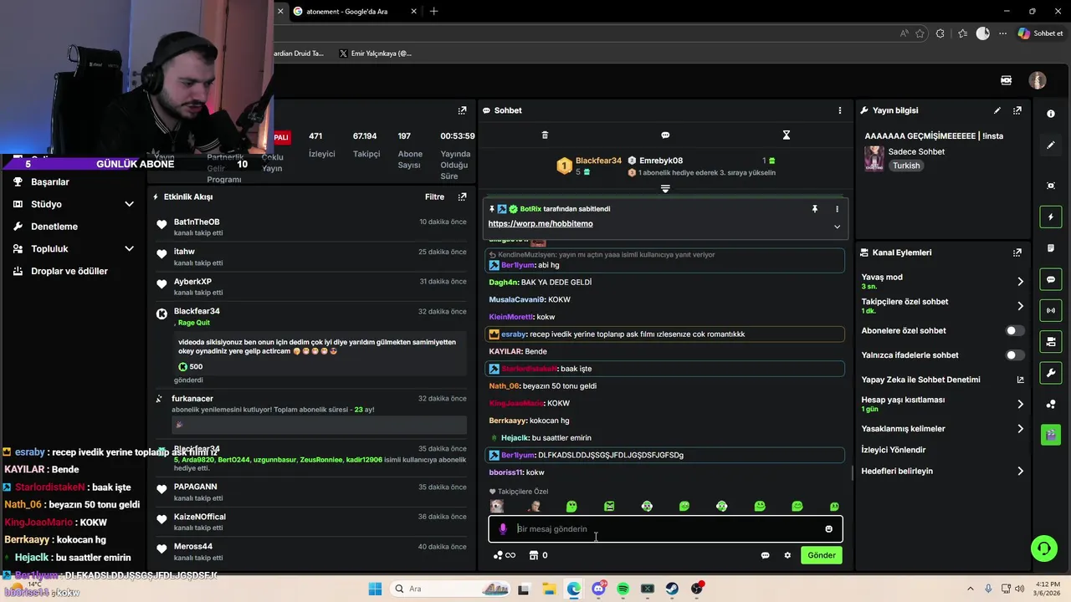Expand Takipçilere özel sohbet settings
The height and width of the screenshot is (602, 1071).
[1020, 306]
